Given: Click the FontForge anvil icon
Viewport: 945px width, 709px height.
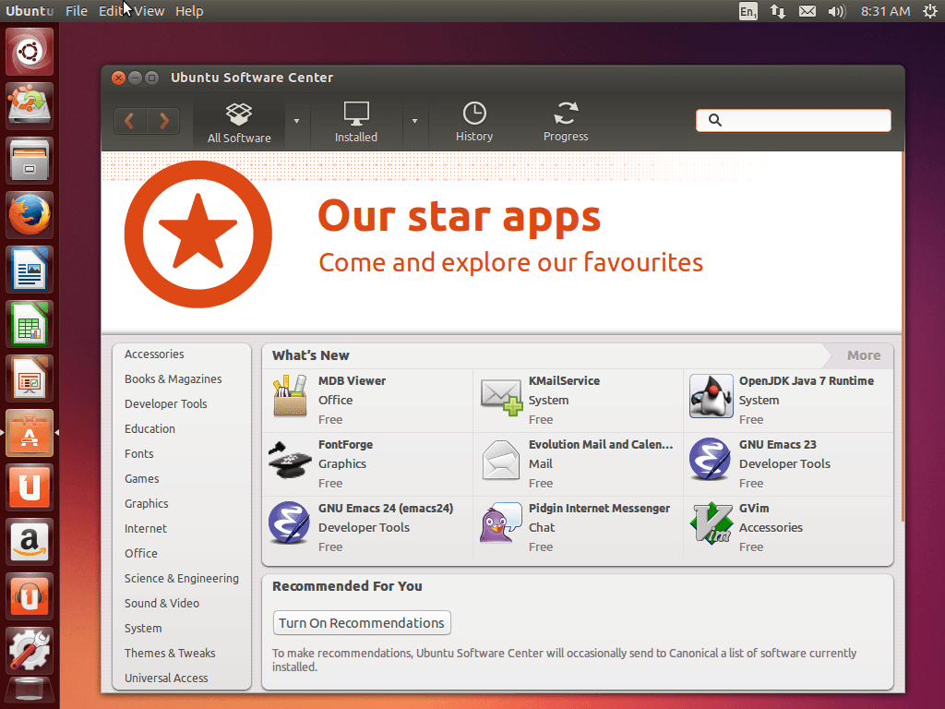Looking at the screenshot, I should click(x=290, y=460).
